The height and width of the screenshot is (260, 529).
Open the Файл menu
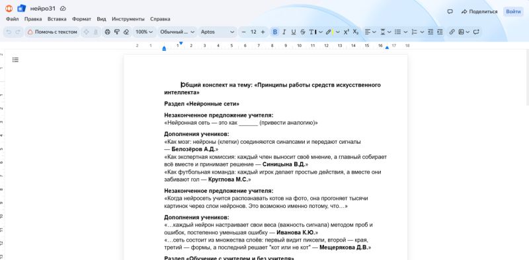tap(12, 19)
